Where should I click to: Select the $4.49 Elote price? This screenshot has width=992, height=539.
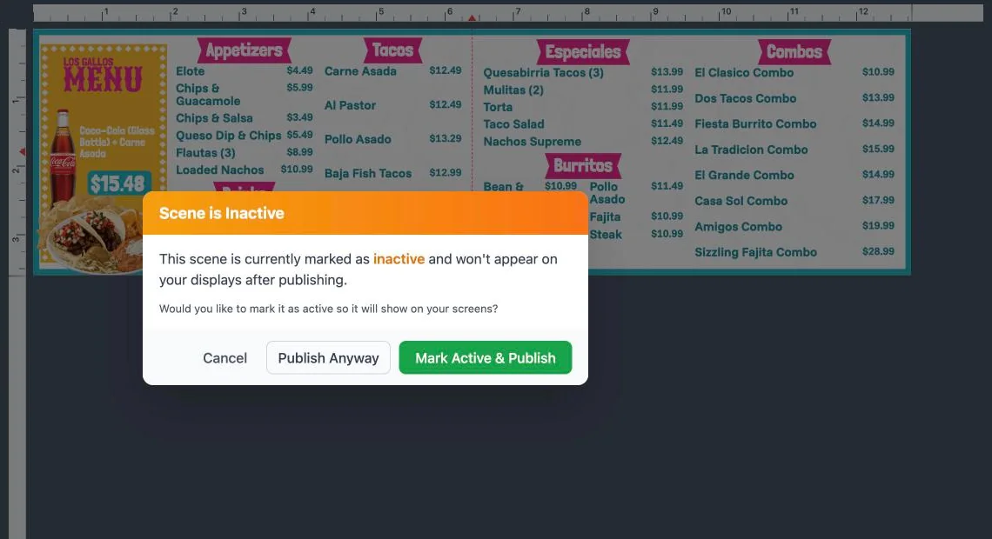[300, 70]
